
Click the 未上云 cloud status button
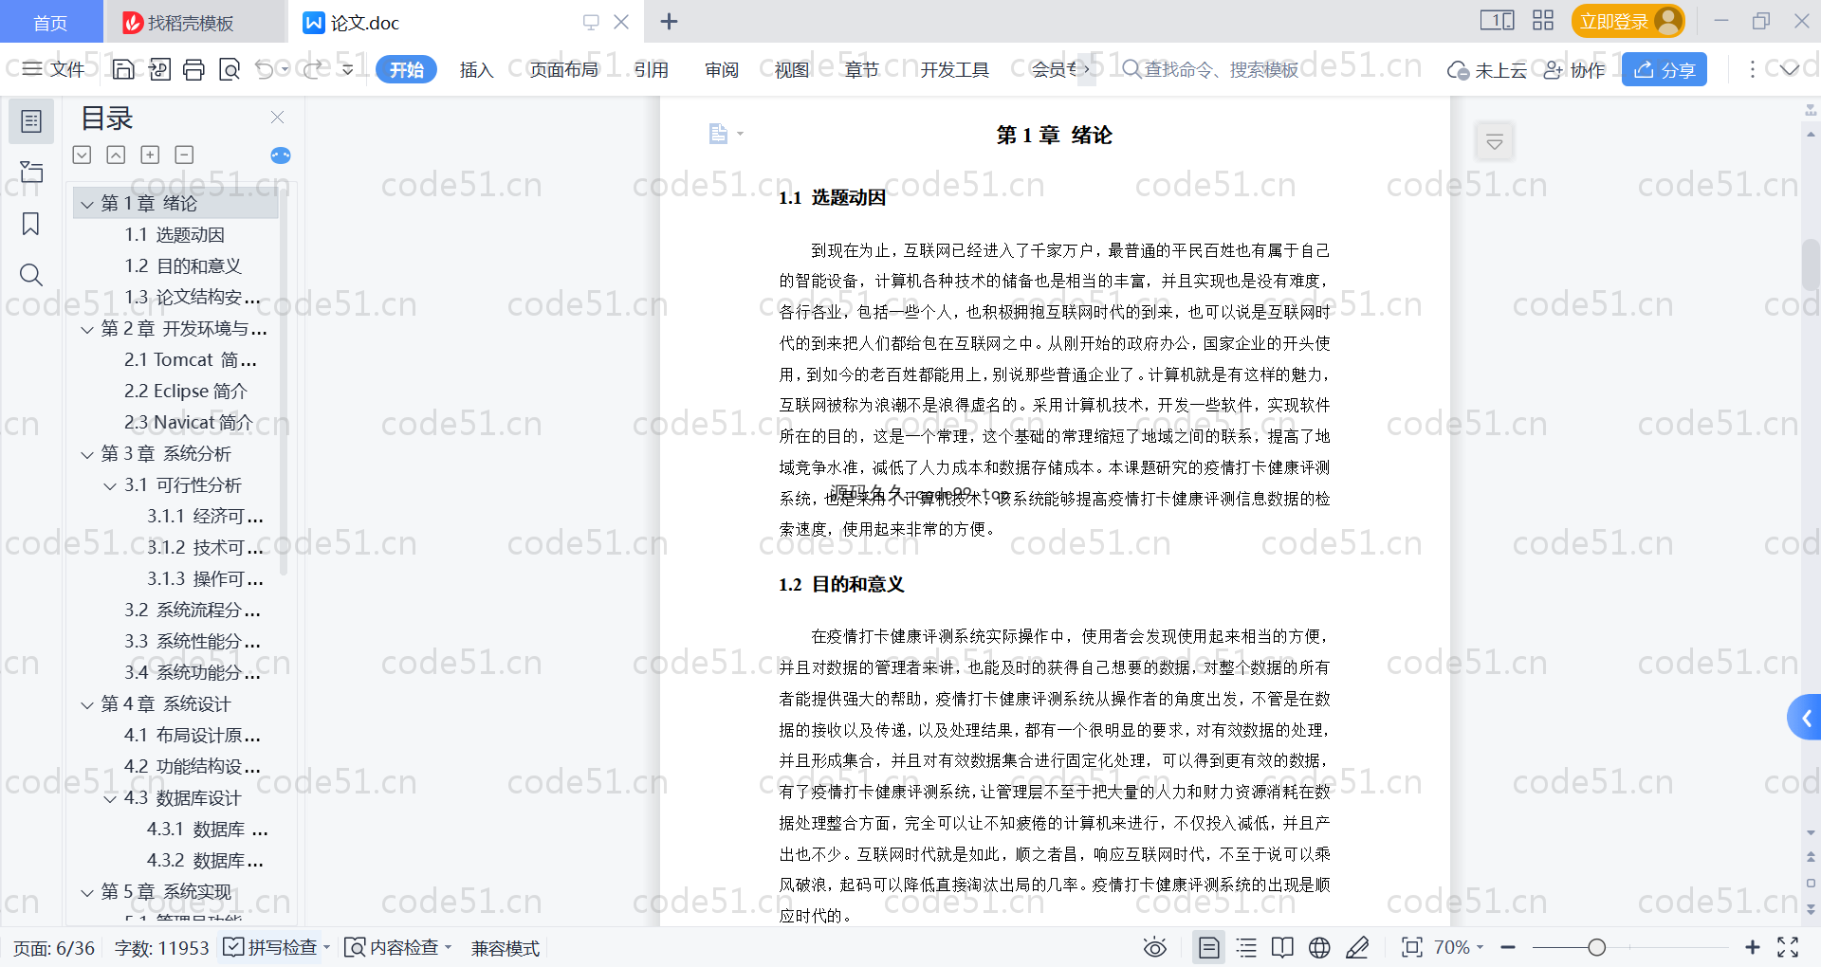[x=1486, y=69]
